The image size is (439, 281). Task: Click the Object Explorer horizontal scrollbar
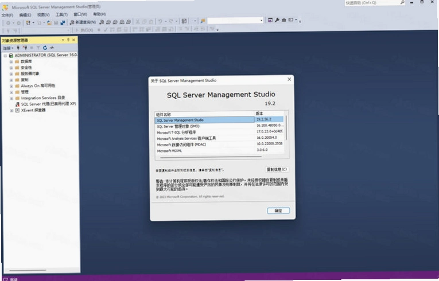click(28, 270)
